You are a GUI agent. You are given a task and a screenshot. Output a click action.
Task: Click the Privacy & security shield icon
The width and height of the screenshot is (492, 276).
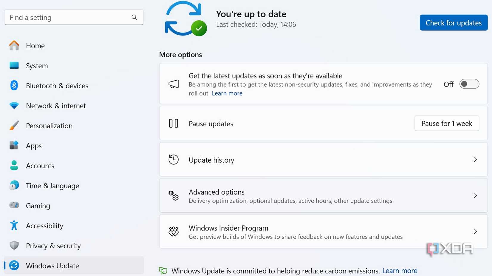pos(14,245)
